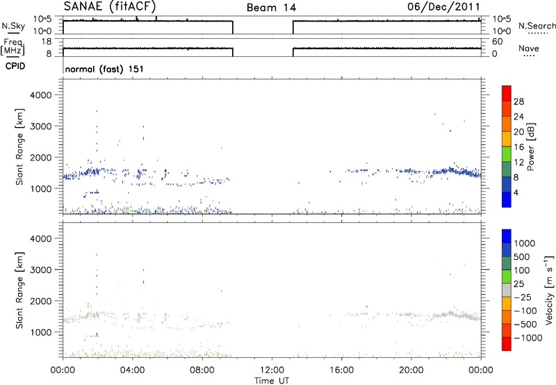Image resolution: width=556 pixels, height=385 pixels.
Task: Pick the bottom red Velocity segment below -1000
Action: tap(507, 344)
